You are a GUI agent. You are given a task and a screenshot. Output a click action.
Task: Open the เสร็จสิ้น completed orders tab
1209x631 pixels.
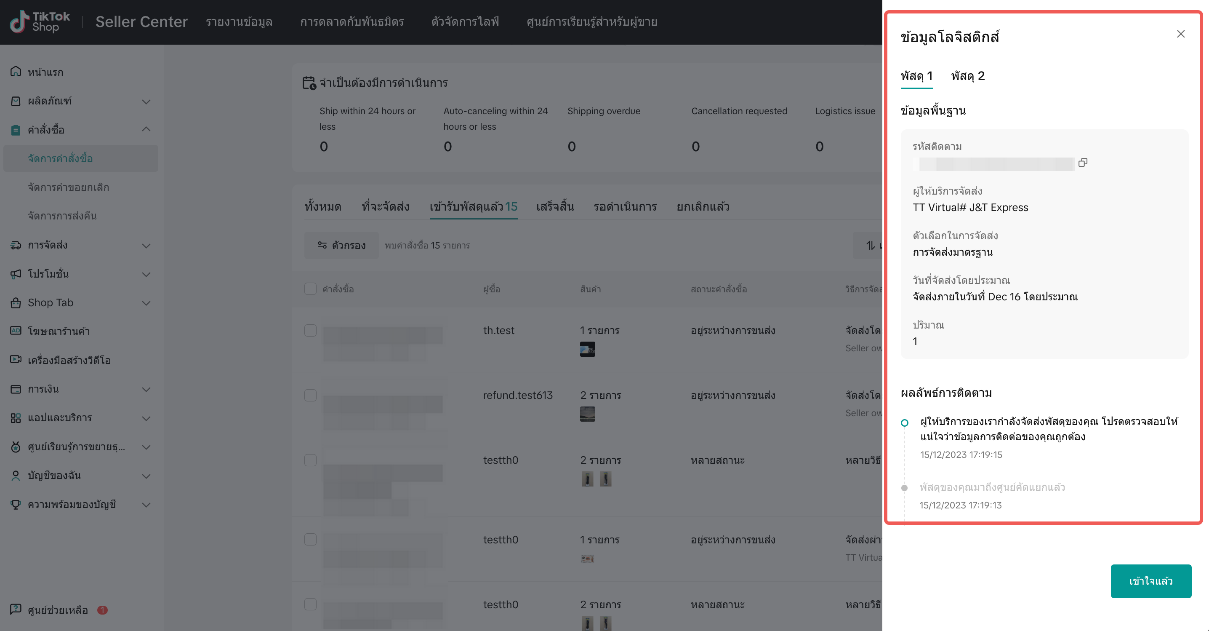pyautogui.click(x=555, y=206)
